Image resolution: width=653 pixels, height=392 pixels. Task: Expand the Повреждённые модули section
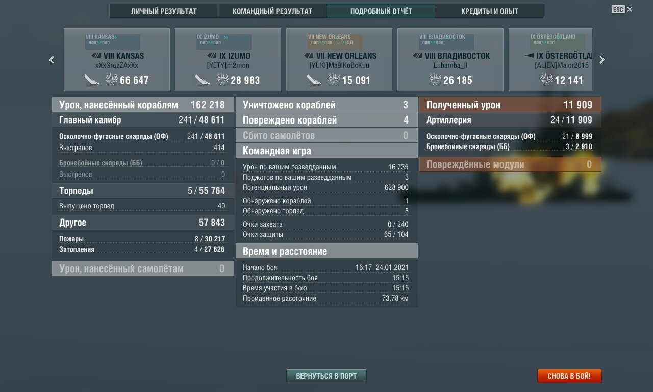coord(510,164)
